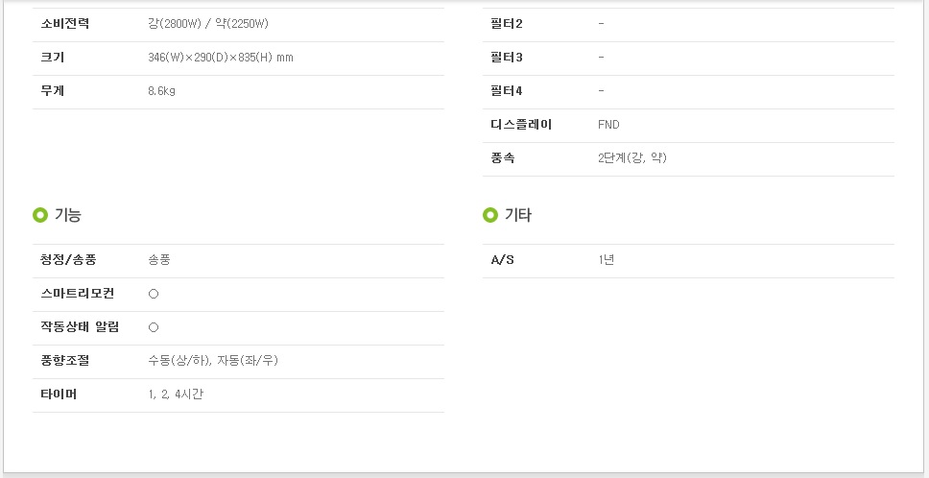The height and width of the screenshot is (478, 929).
Task: Click the 청정/송풍 row label
Action: [x=68, y=260]
